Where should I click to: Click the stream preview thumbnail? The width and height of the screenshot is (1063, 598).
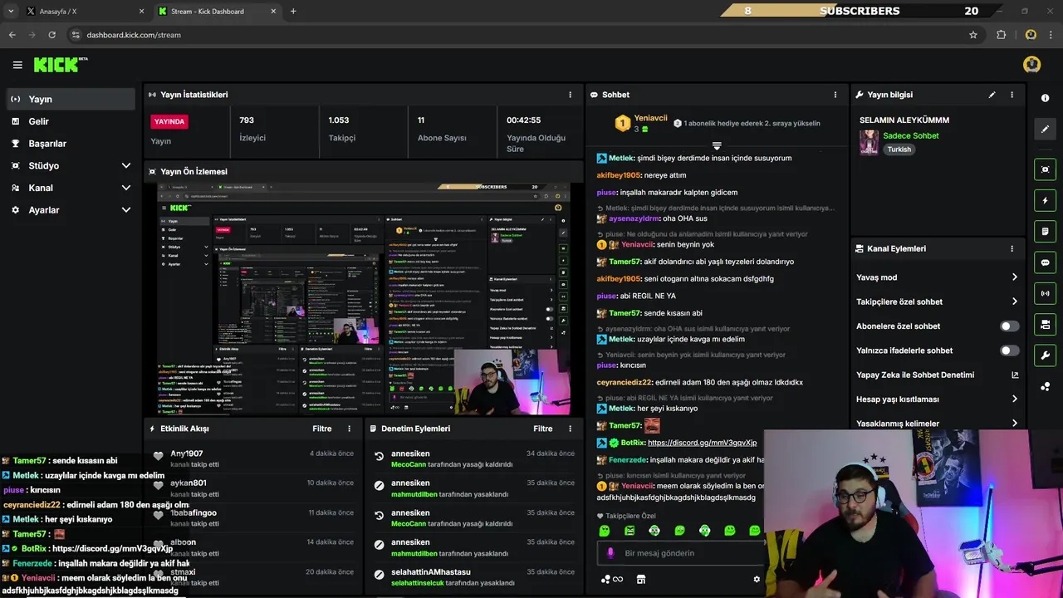[363, 298]
